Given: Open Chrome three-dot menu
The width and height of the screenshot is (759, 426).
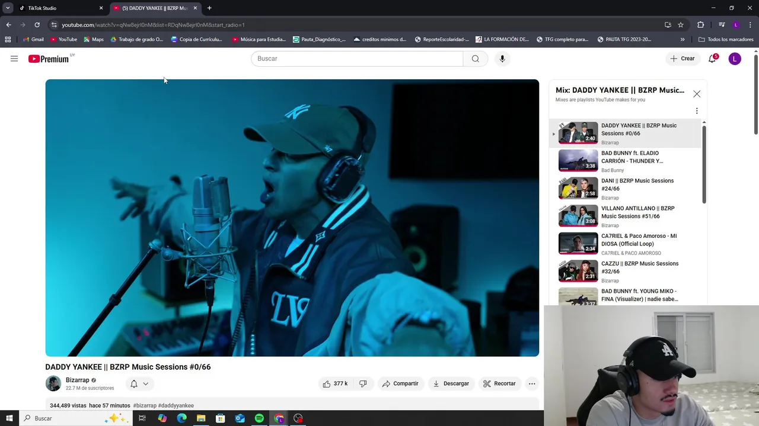Looking at the screenshot, I should pyautogui.click(x=751, y=25).
